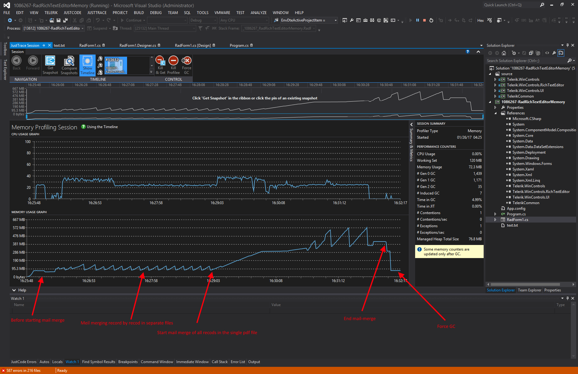The height and width of the screenshot is (374, 578).
Task: Collapse the Help section chevron
Action: tap(14, 290)
